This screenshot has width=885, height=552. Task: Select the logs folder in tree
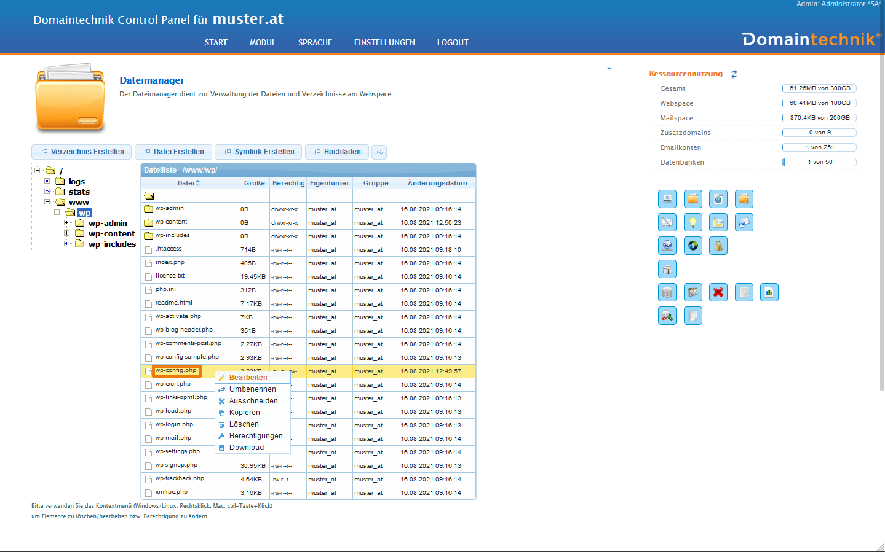[x=76, y=181]
